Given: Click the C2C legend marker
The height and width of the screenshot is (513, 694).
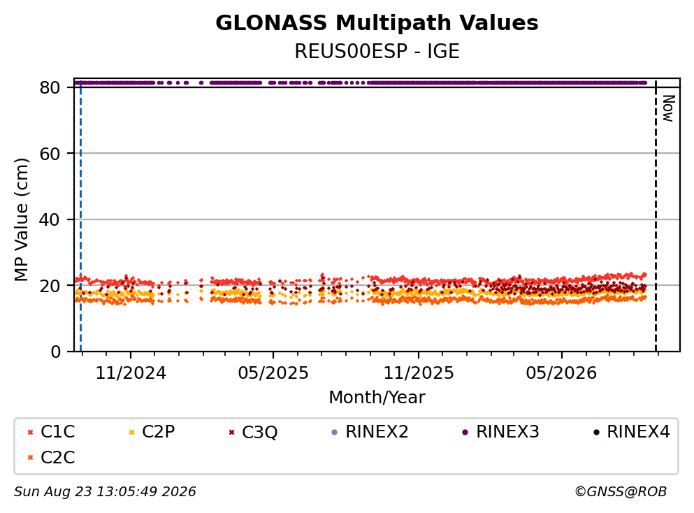Looking at the screenshot, I should [x=30, y=458].
